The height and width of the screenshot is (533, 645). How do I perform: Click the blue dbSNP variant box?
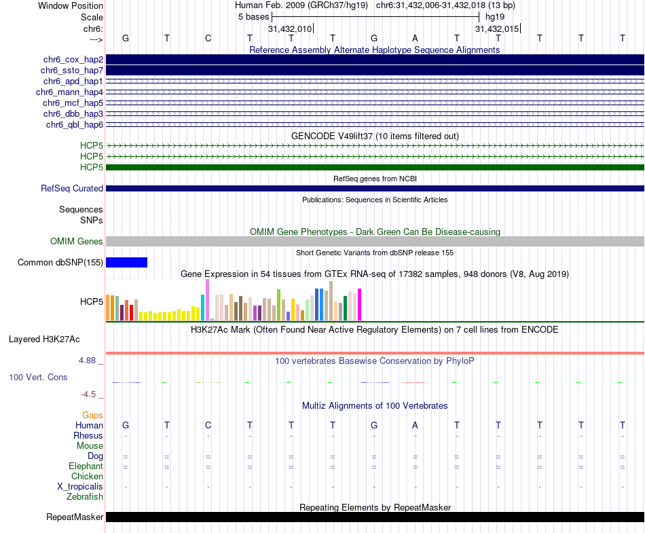tap(127, 262)
